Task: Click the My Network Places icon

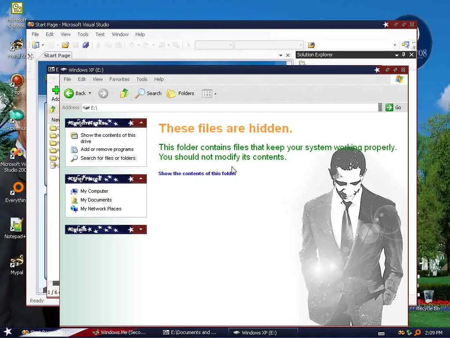Action: pyautogui.click(x=74, y=209)
